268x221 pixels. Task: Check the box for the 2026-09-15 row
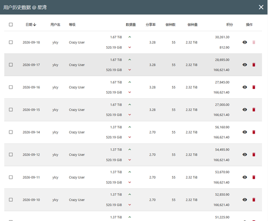tap(11, 109)
